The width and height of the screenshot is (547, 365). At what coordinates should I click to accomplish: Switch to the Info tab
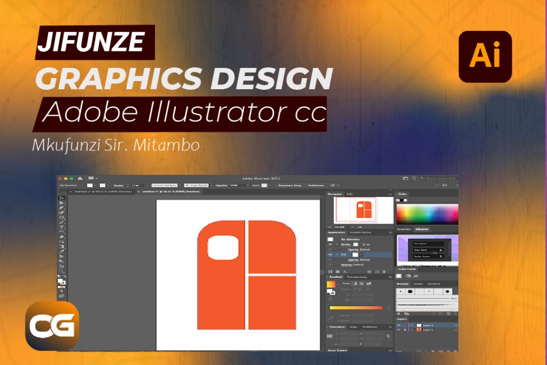350,193
